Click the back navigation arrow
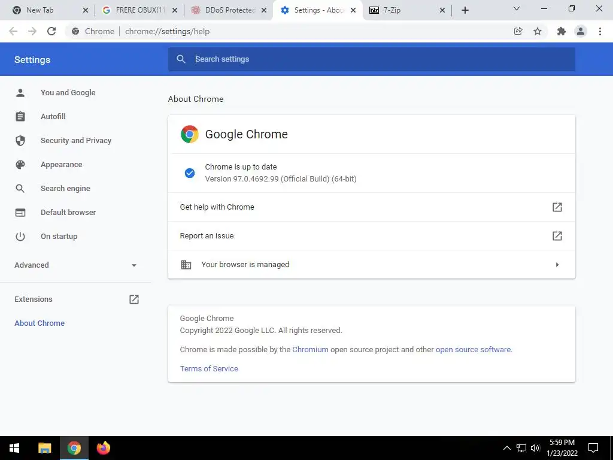 pos(13,31)
